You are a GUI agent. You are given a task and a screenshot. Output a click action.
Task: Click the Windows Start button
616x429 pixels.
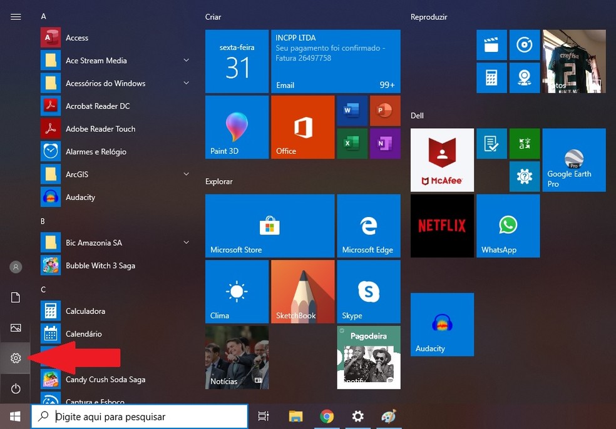pyautogui.click(x=15, y=416)
